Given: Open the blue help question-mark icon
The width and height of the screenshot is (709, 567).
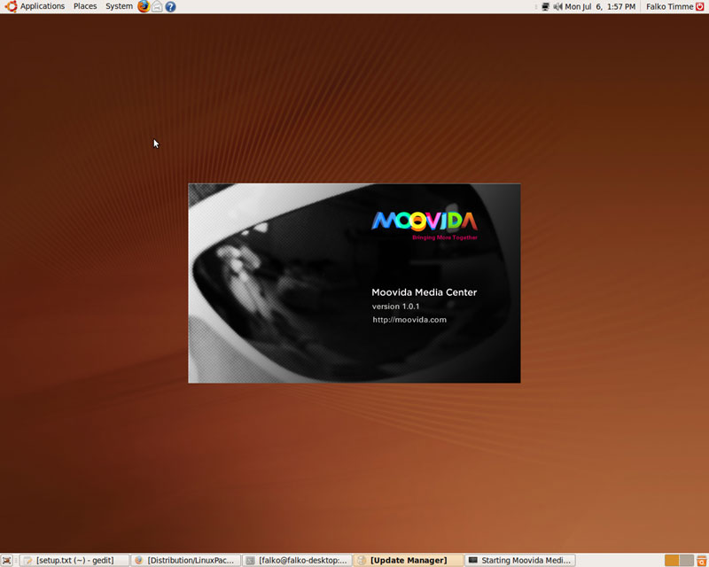Looking at the screenshot, I should tap(170, 6).
